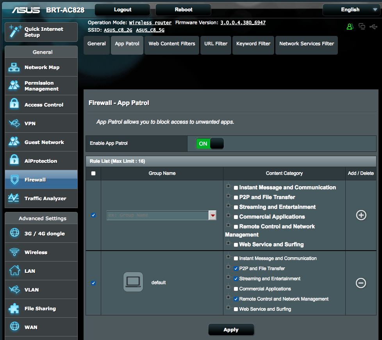382x340 pixels.
Task: Open AiProtection via its lock icon
Action: (x=14, y=161)
